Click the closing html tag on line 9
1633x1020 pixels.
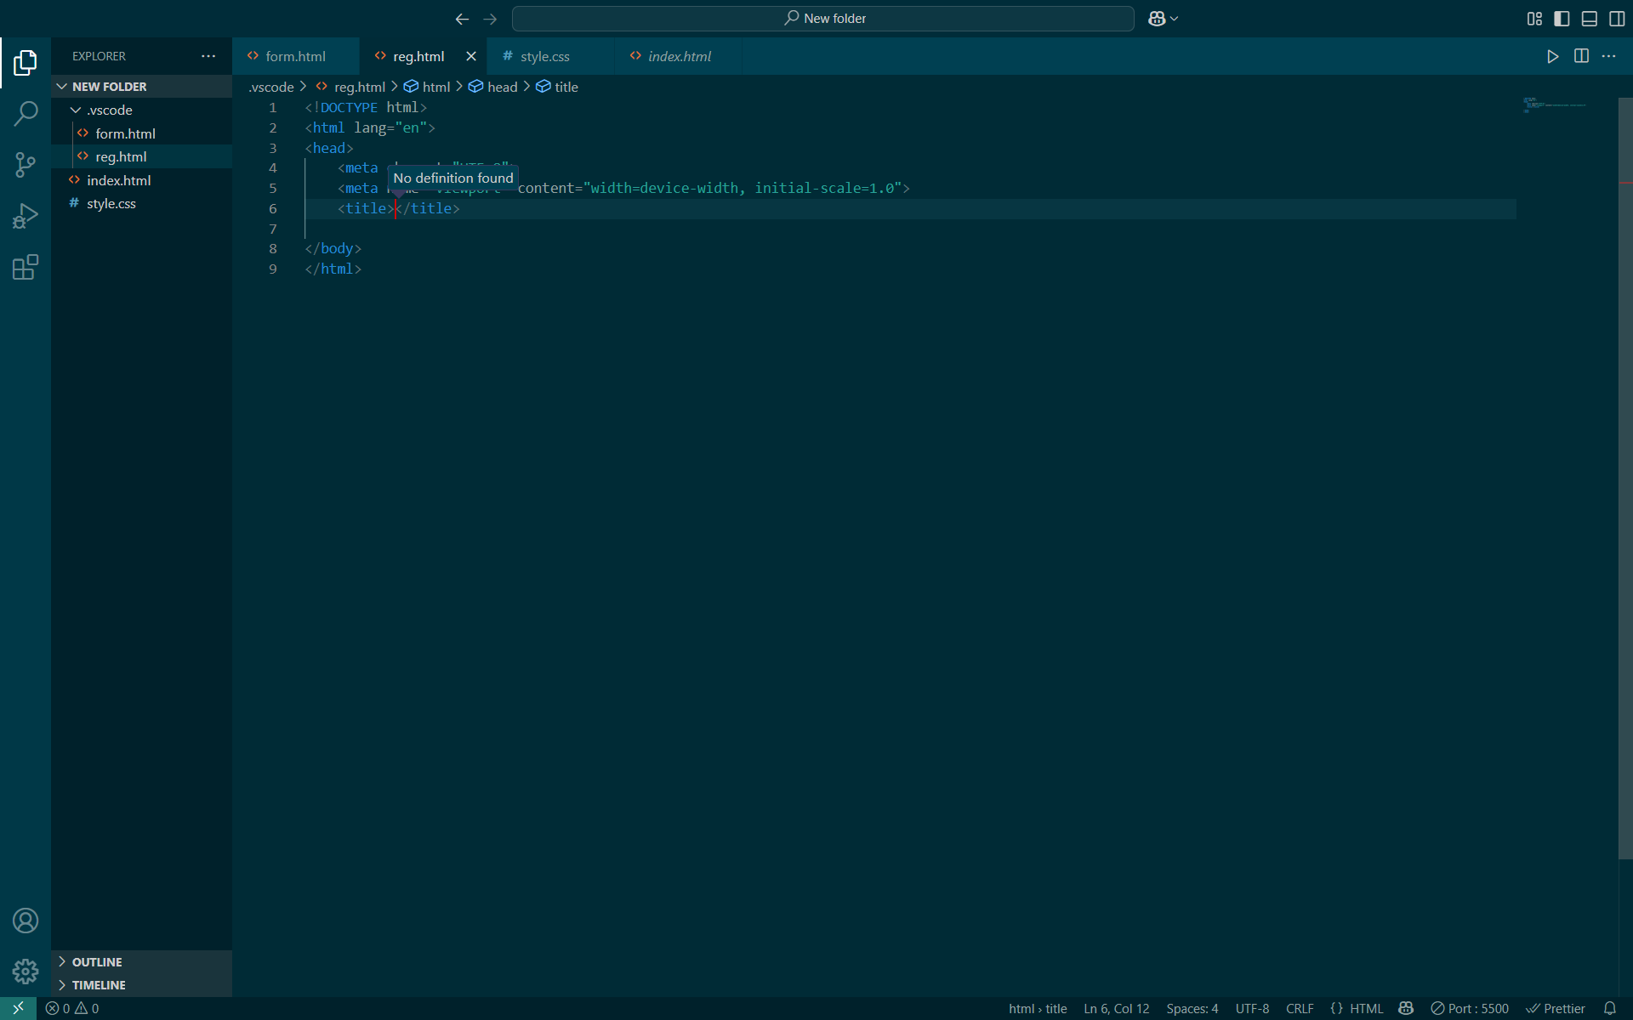[x=333, y=269]
